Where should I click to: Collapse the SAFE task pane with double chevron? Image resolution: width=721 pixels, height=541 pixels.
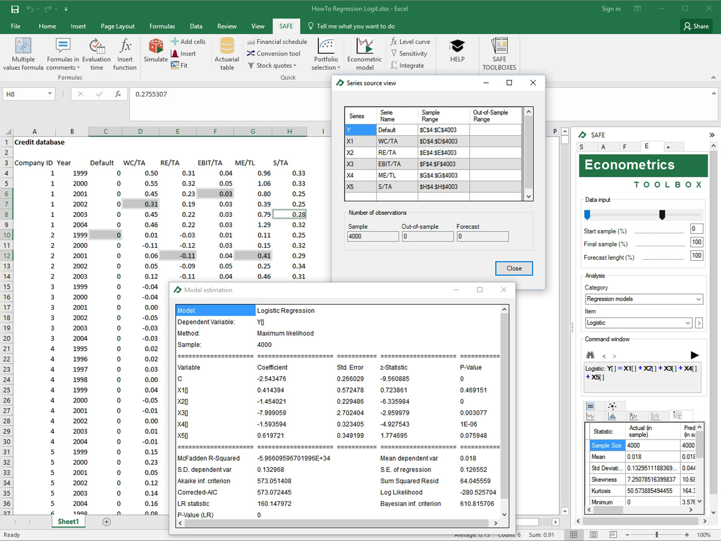click(712, 135)
